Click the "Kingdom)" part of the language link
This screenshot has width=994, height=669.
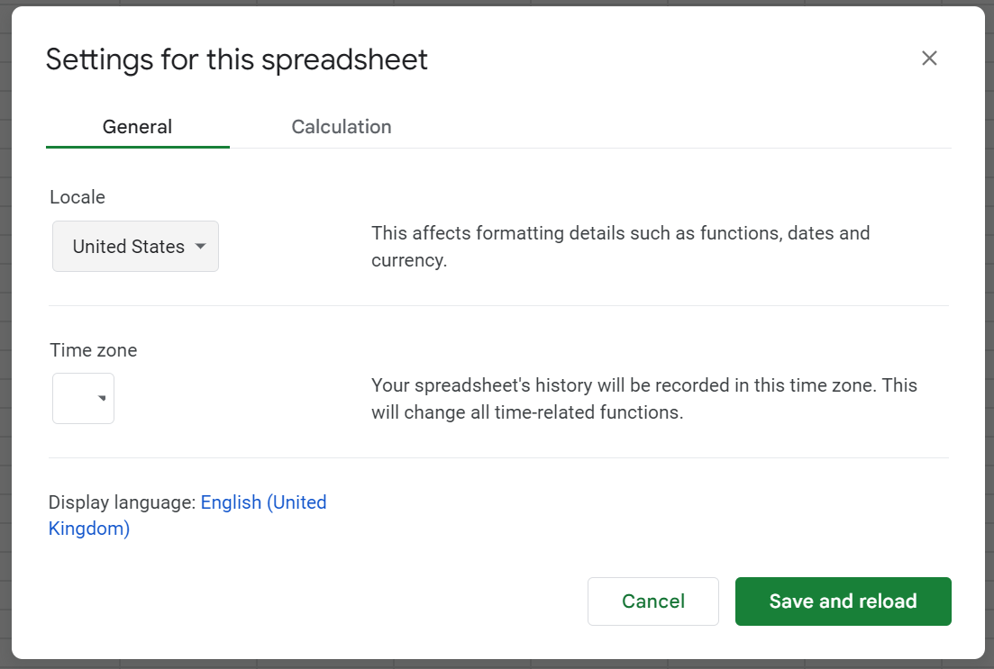point(89,529)
